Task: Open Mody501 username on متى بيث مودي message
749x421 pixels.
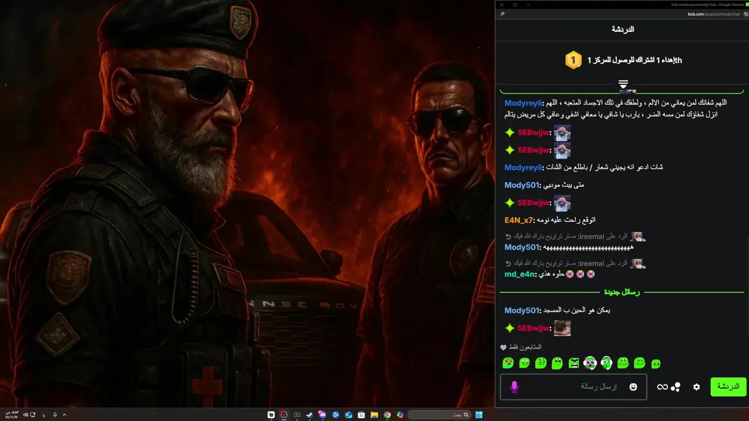Action: click(521, 185)
